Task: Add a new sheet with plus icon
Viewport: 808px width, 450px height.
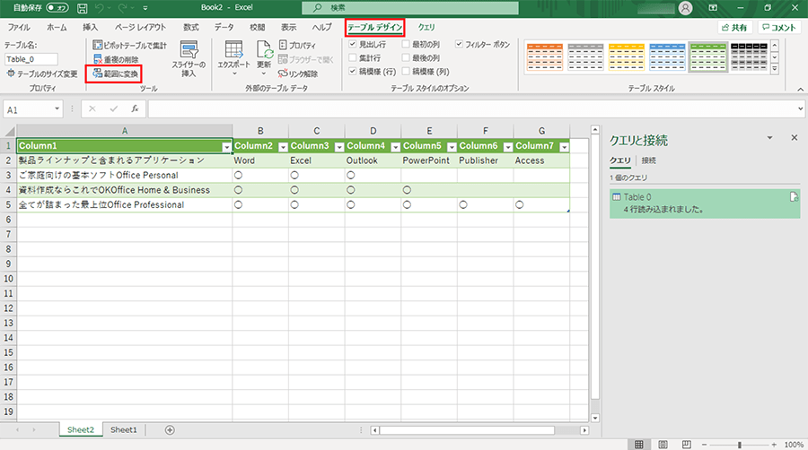Action: (170, 430)
